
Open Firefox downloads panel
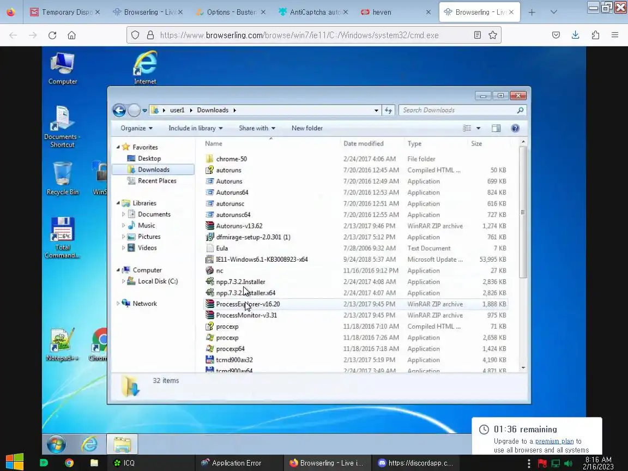coord(575,35)
